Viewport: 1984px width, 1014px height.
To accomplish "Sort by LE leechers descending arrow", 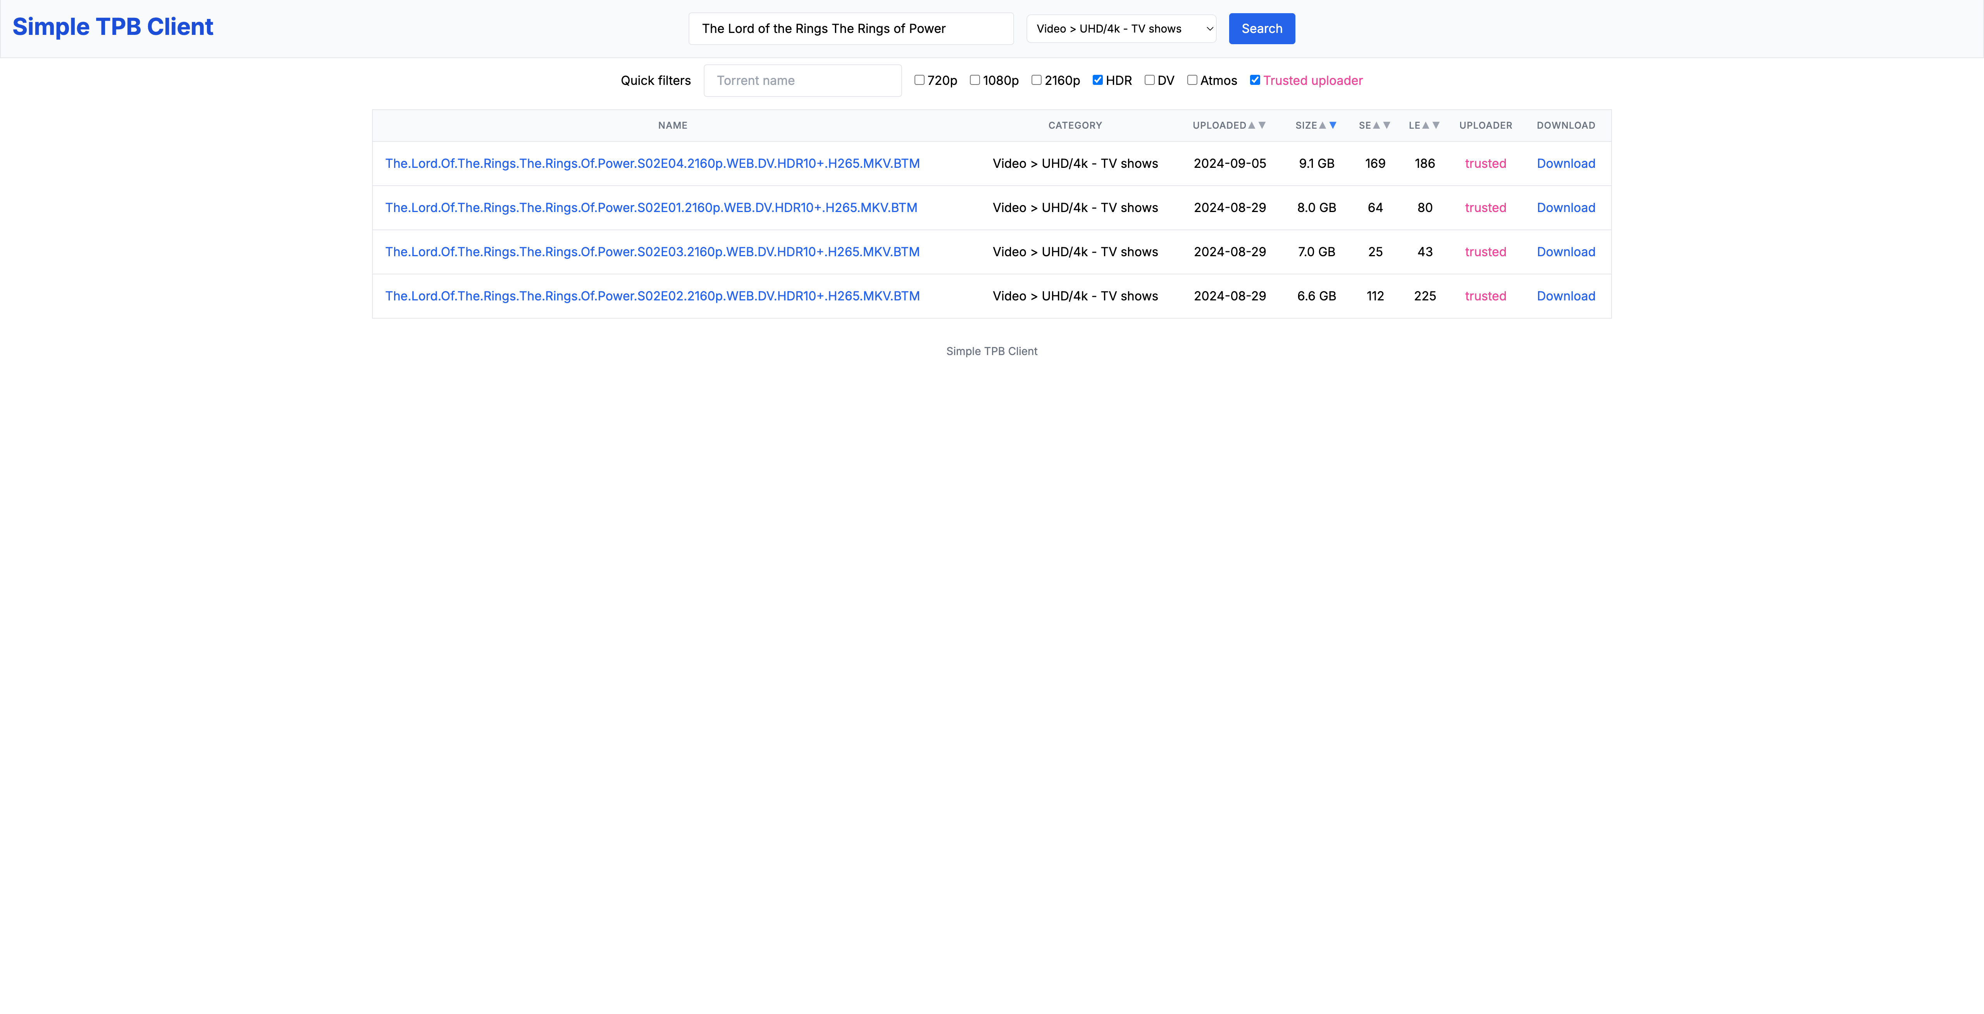I will coord(1436,126).
